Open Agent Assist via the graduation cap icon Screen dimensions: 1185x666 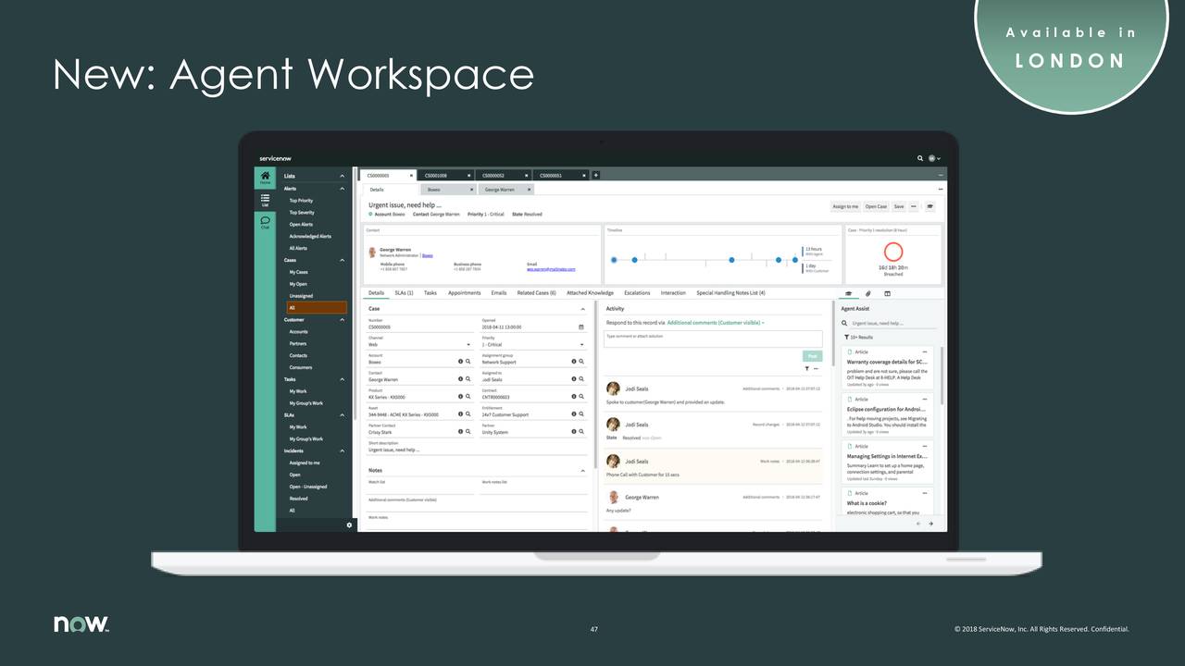(x=849, y=293)
